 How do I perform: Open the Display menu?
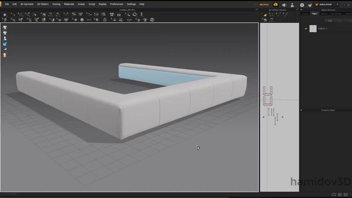pyautogui.click(x=102, y=4)
